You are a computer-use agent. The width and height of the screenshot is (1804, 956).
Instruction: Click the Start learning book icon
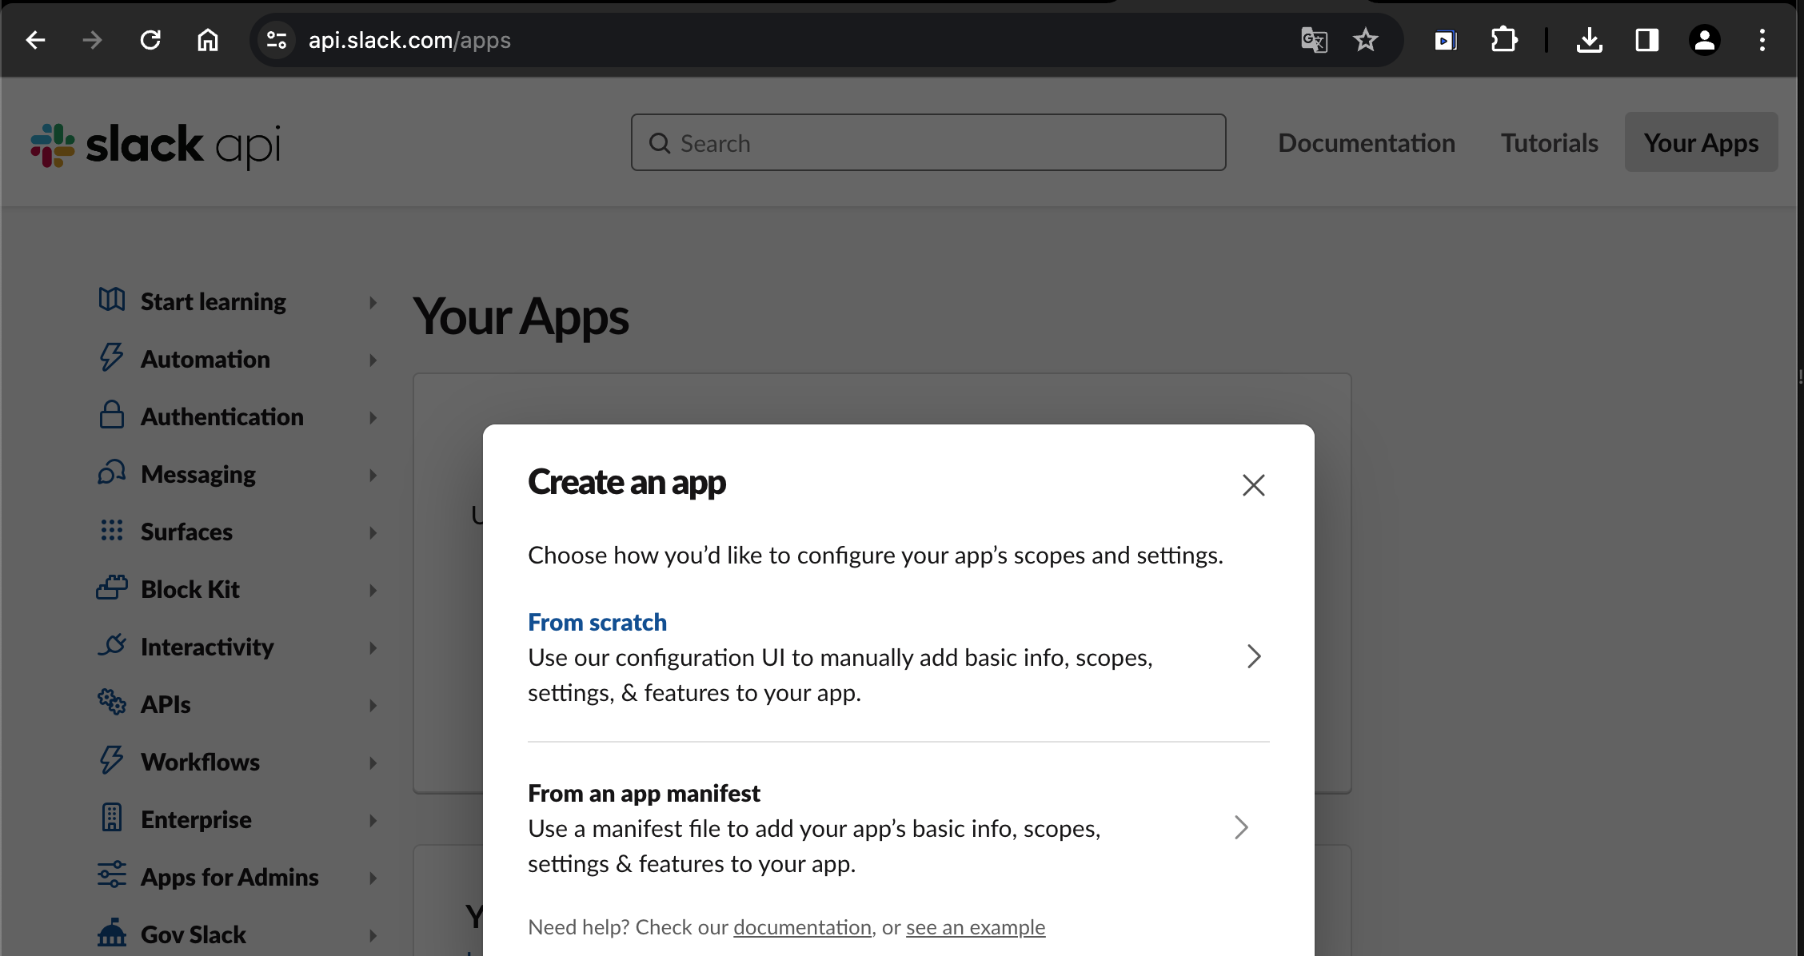(x=112, y=300)
